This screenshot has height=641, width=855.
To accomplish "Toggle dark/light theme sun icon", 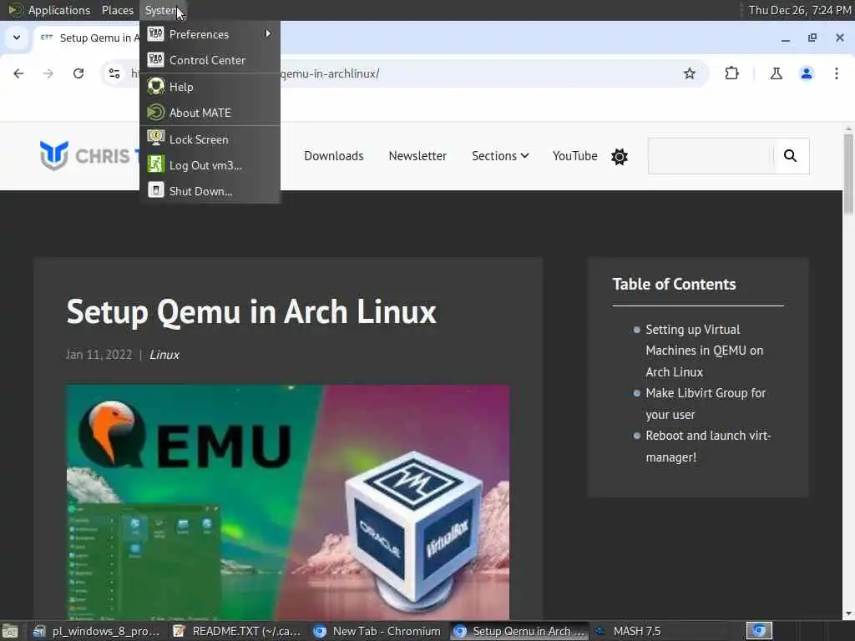I will (x=620, y=156).
